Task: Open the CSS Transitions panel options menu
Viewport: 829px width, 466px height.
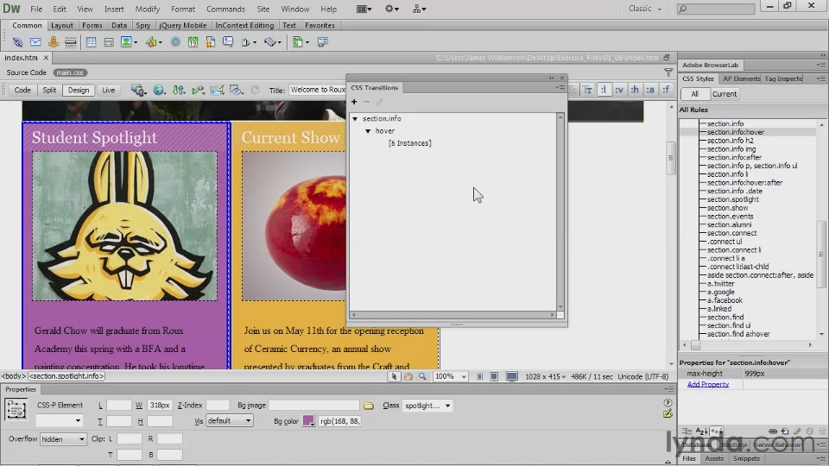Action: [x=560, y=87]
